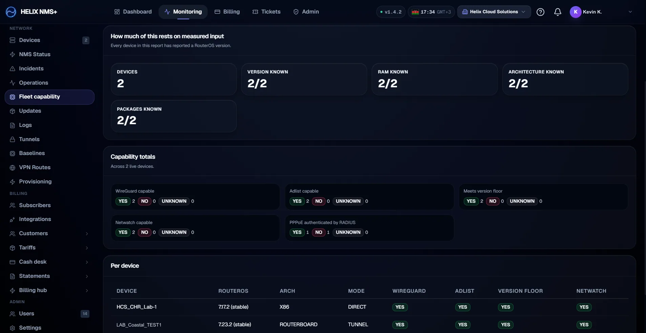
Task: Click the Settings gear icon in sidebar
Action: (x=13, y=328)
